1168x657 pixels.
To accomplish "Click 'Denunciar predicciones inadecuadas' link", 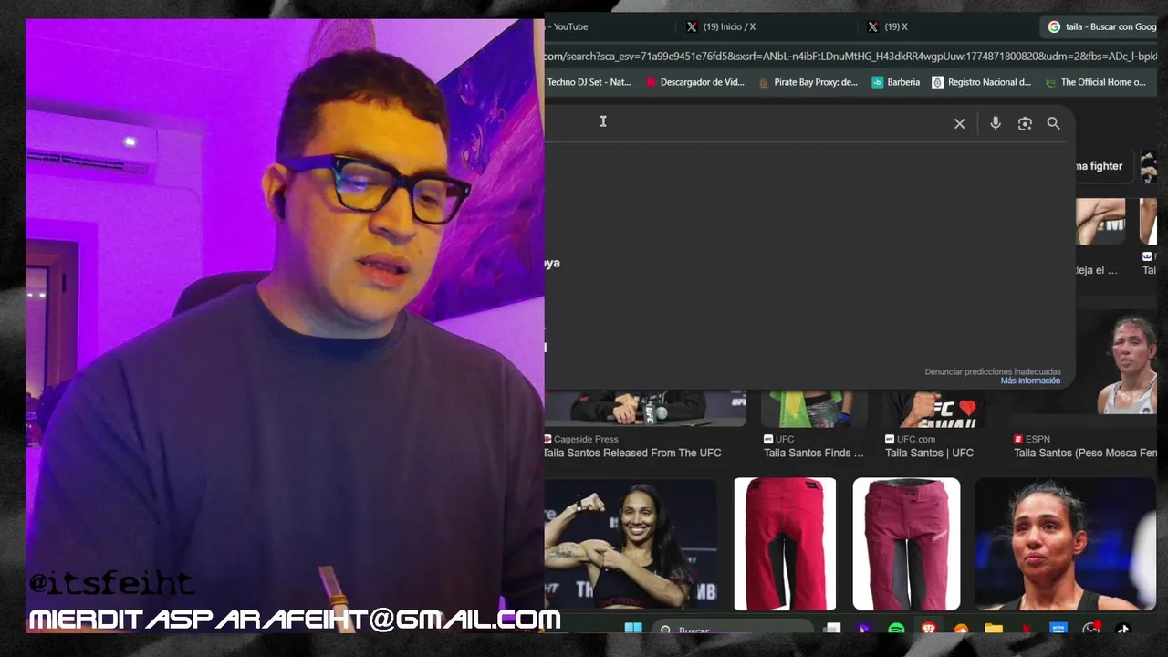I will tap(993, 372).
